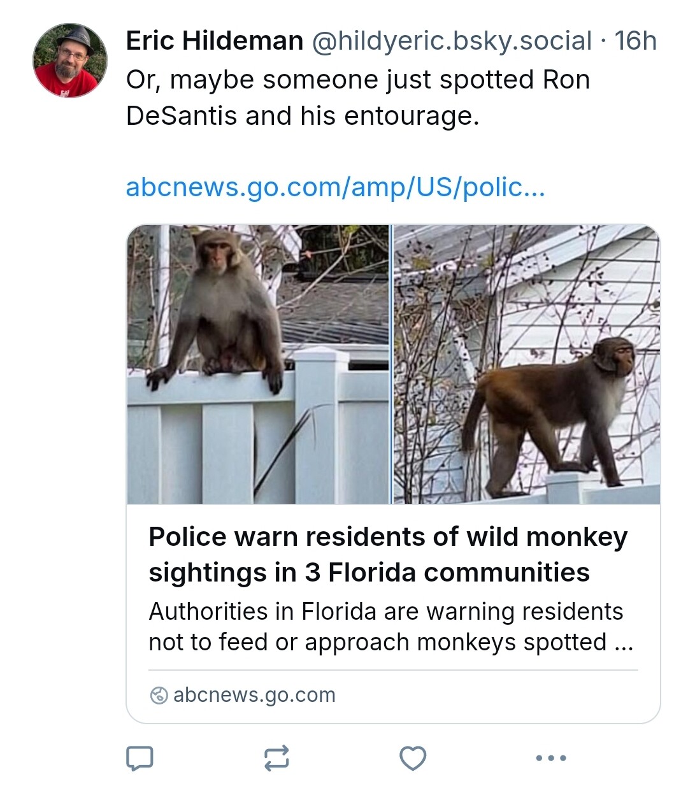Click the photo of monkey sitting on fence

coord(258,364)
